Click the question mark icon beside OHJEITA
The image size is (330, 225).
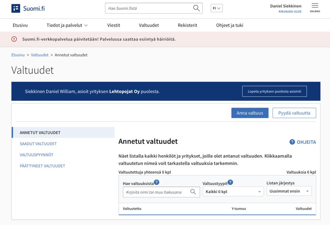pos(292,142)
